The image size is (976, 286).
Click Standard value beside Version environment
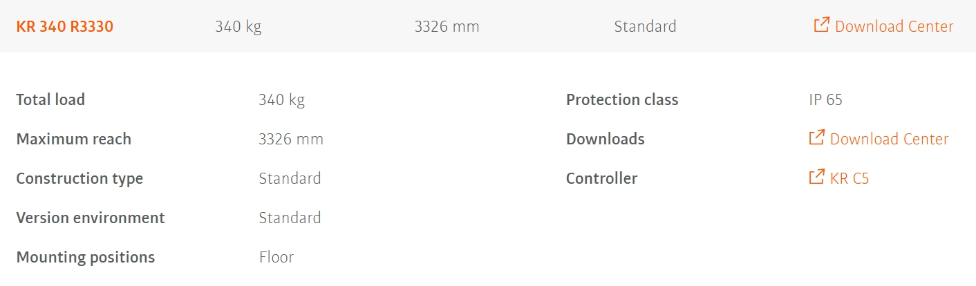click(x=290, y=218)
